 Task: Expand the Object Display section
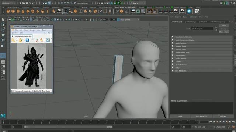(x=202, y=58)
